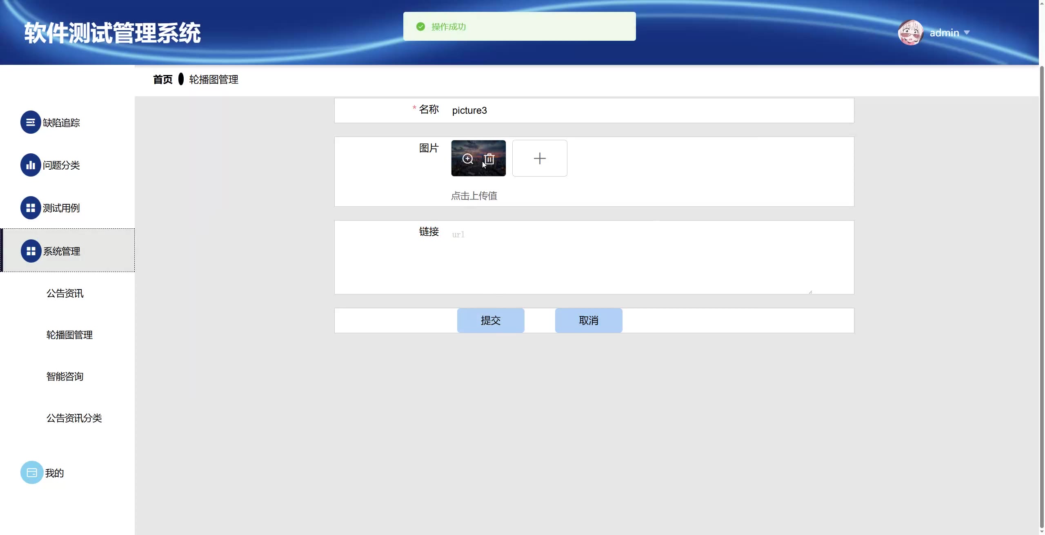Select the 轮播图管理 submenu item
This screenshot has height=535, width=1045.
[x=69, y=335]
